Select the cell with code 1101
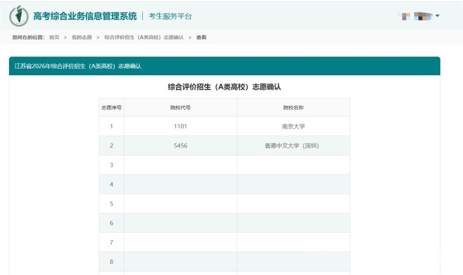The height and width of the screenshot is (275, 463). [x=180, y=126]
